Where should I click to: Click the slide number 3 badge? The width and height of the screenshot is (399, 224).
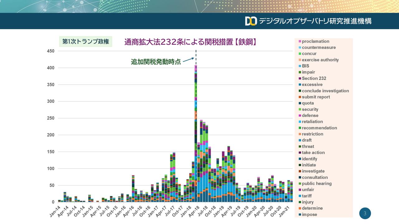point(365,213)
